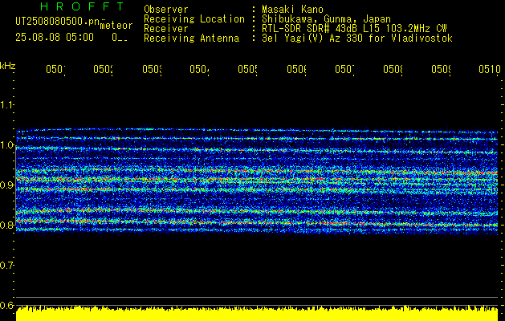Screen dimensions: 505x321
Task: Click the 1.1 frequency axis label
Action: click(6, 104)
